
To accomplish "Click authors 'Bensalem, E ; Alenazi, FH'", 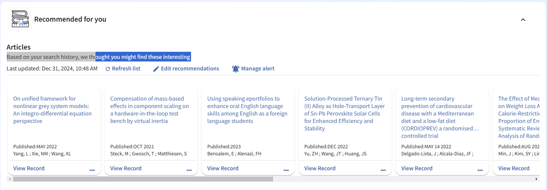I will (234, 154).
